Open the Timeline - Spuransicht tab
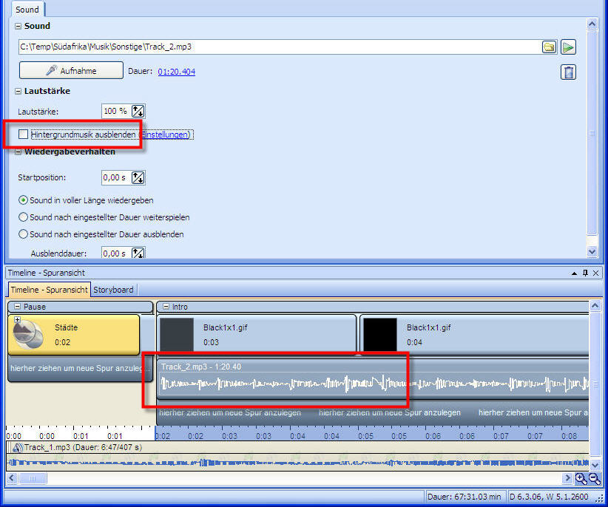The image size is (608, 507). 50,290
